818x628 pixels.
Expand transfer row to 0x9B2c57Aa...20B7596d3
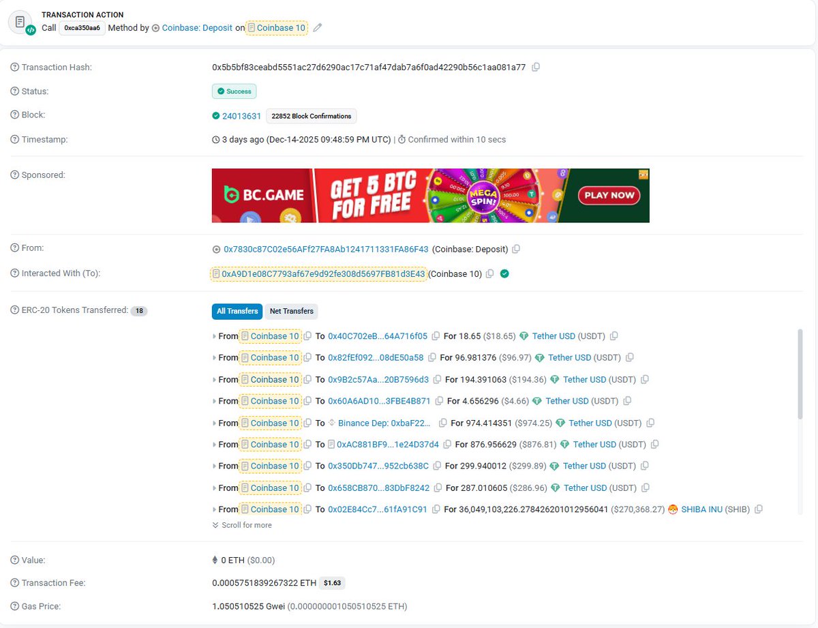(x=215, y=380)
